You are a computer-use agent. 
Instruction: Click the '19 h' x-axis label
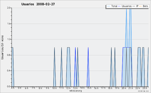117,88
